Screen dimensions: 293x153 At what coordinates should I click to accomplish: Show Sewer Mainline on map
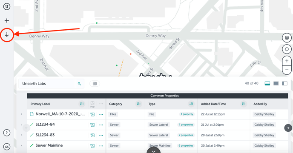(x=92, y=146)
